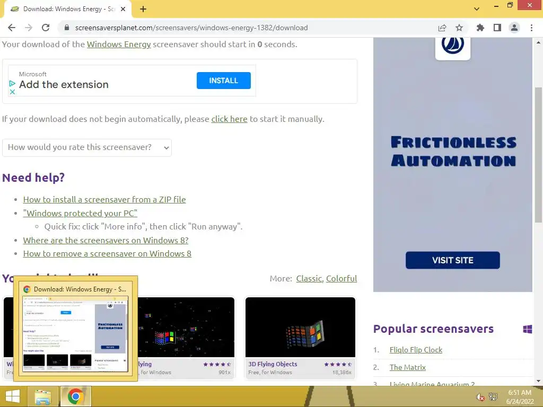Open File Explorer from the taskbar
Image resolution: width=543 pixels, height=407 pixels.
42,396
